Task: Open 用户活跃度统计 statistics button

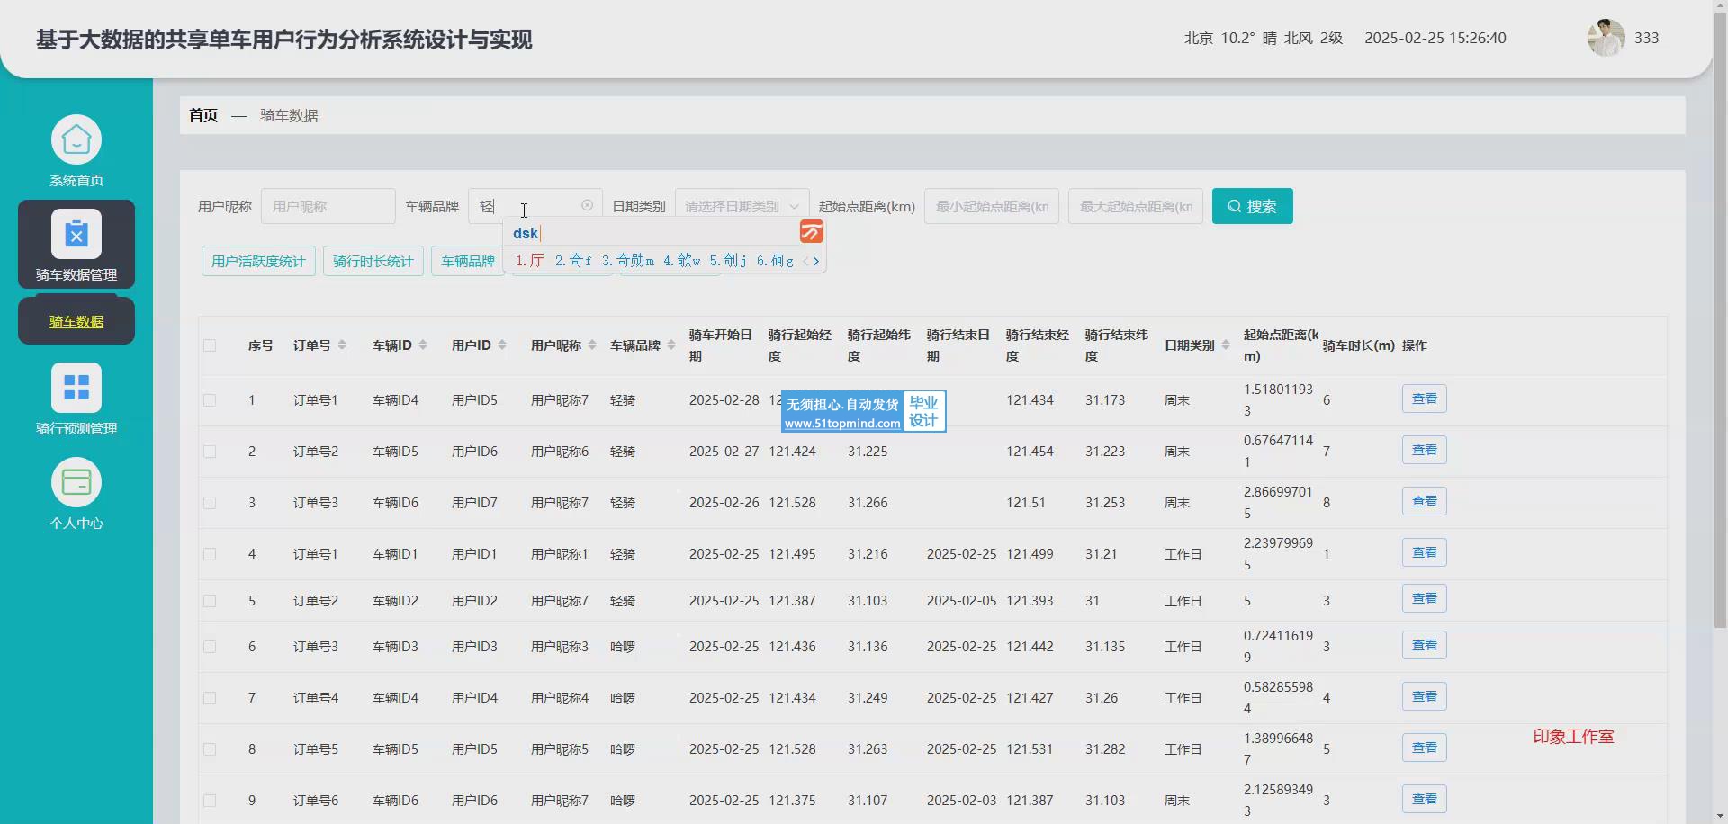Action: (x=258, y=262)
